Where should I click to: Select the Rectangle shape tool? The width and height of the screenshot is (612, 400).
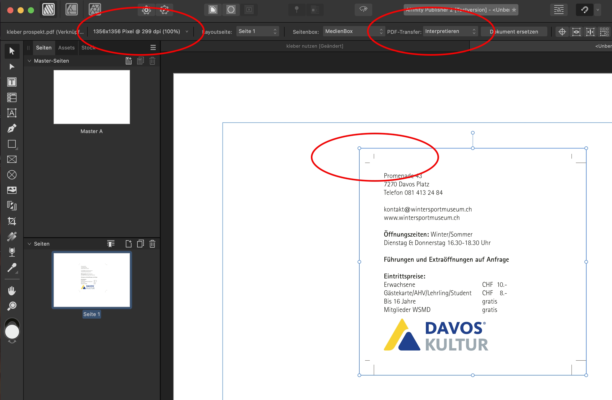[x=12, y=144]
